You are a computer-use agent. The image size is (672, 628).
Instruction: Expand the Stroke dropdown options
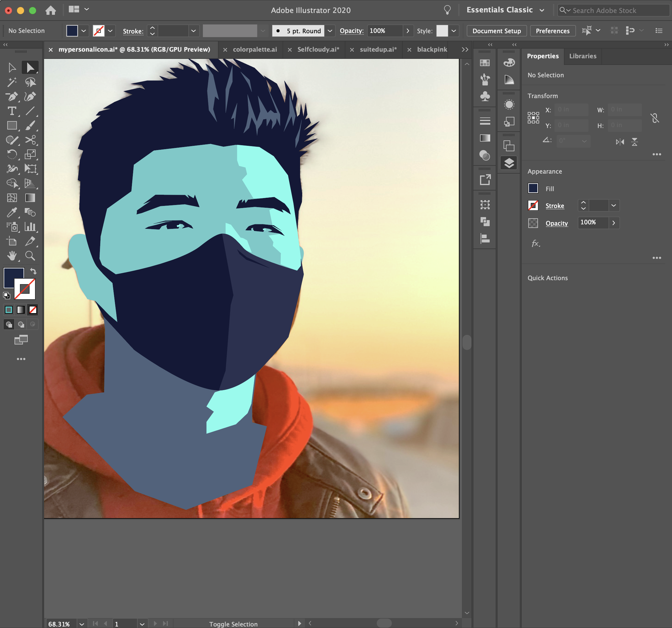[614, 205]
